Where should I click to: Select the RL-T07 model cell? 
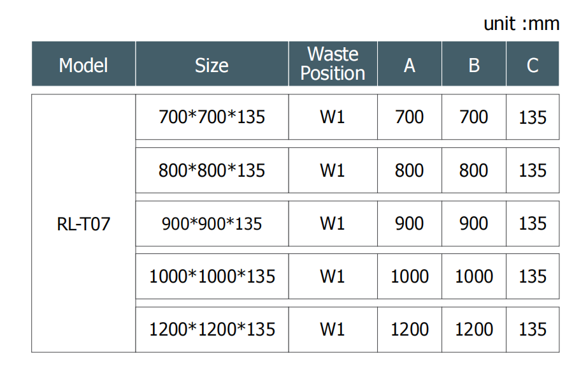pos(83,224)
